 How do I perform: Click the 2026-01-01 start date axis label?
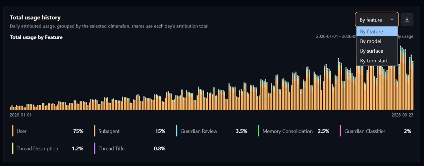[x=21, y=115]
